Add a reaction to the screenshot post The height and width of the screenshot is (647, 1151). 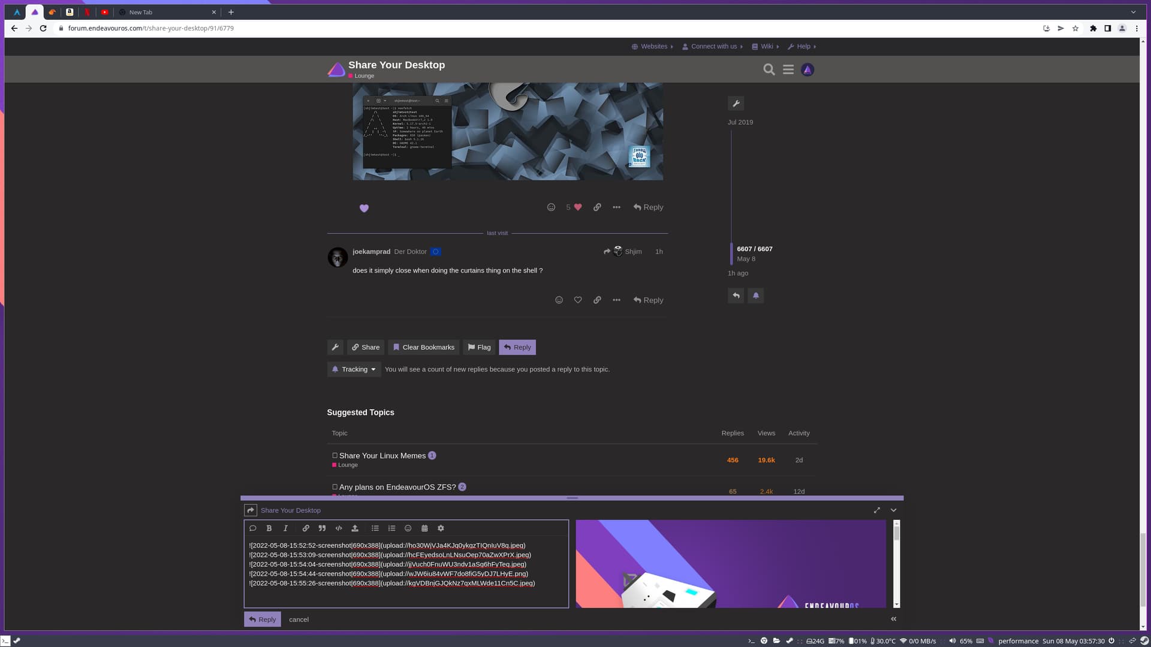(552, 207)
